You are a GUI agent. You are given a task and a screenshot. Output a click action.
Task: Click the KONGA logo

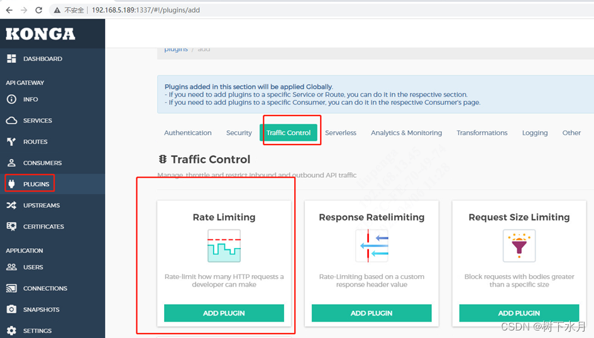(x=40, y=34)
